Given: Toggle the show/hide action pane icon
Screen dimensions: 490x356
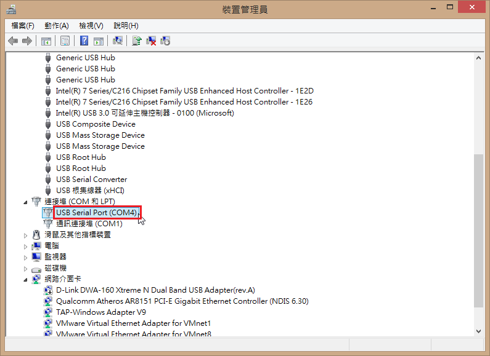Looking at the screenshot, I should [99, 41].
